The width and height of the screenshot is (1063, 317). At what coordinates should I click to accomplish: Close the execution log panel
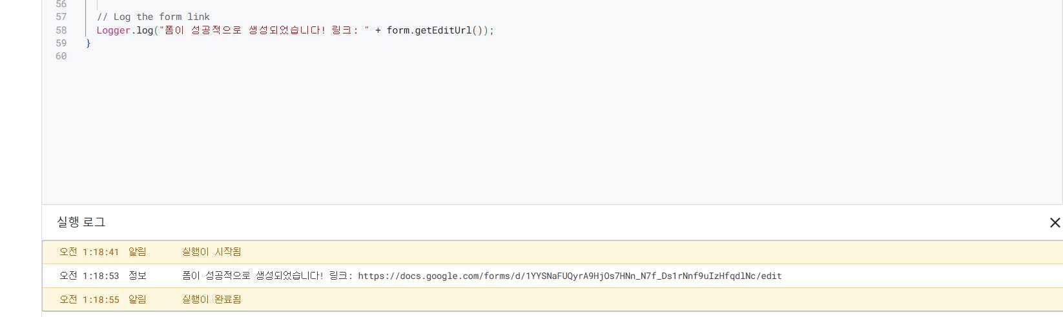[1055, 222]
